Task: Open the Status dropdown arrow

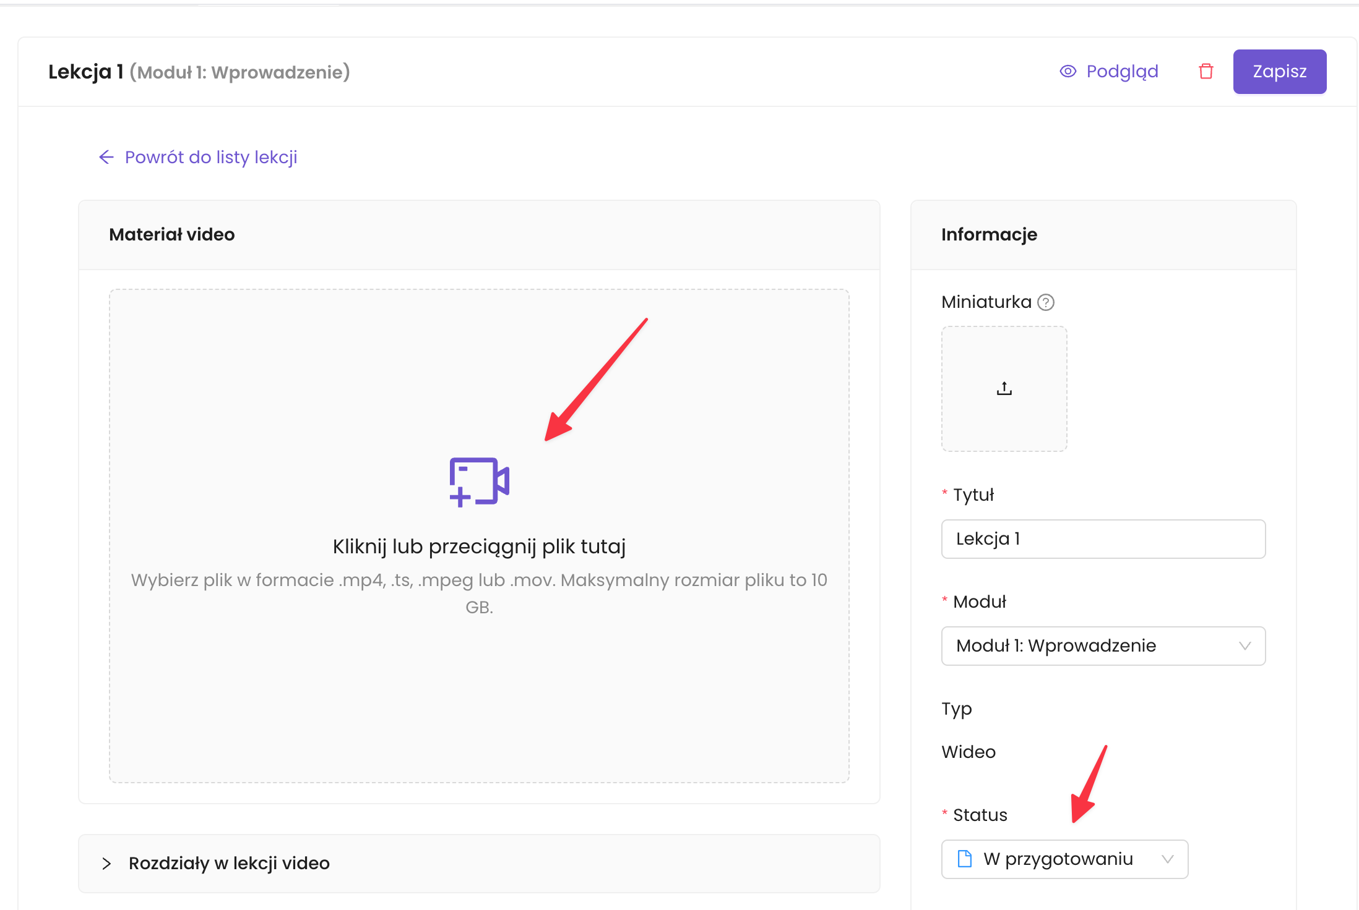Action: pos(1167,859)
